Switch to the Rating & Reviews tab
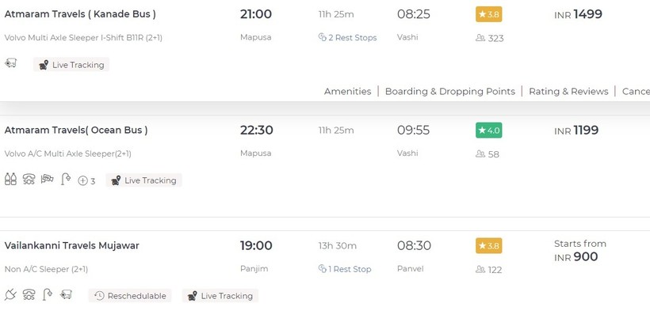Image resolution: width=650 pixels, height=326 pixels. (568, 91)
